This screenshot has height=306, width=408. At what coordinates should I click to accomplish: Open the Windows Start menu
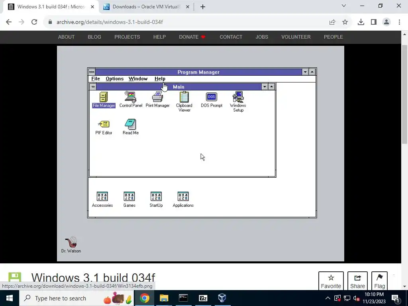[x=10, y=298]
